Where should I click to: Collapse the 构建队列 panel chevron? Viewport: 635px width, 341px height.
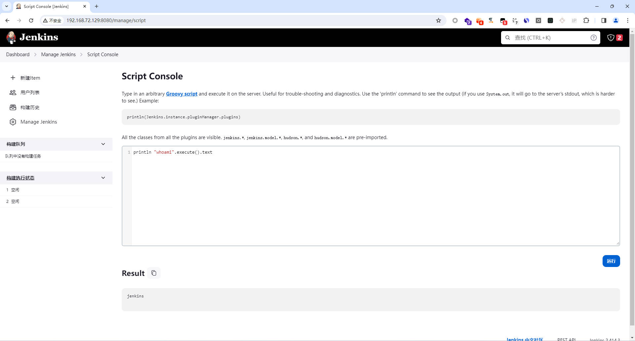click(x=103, y=144)
